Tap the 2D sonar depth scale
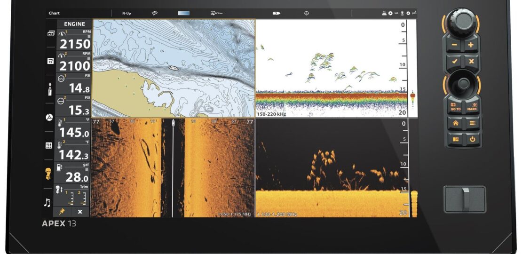522x254 pixels. click(403, 68)
